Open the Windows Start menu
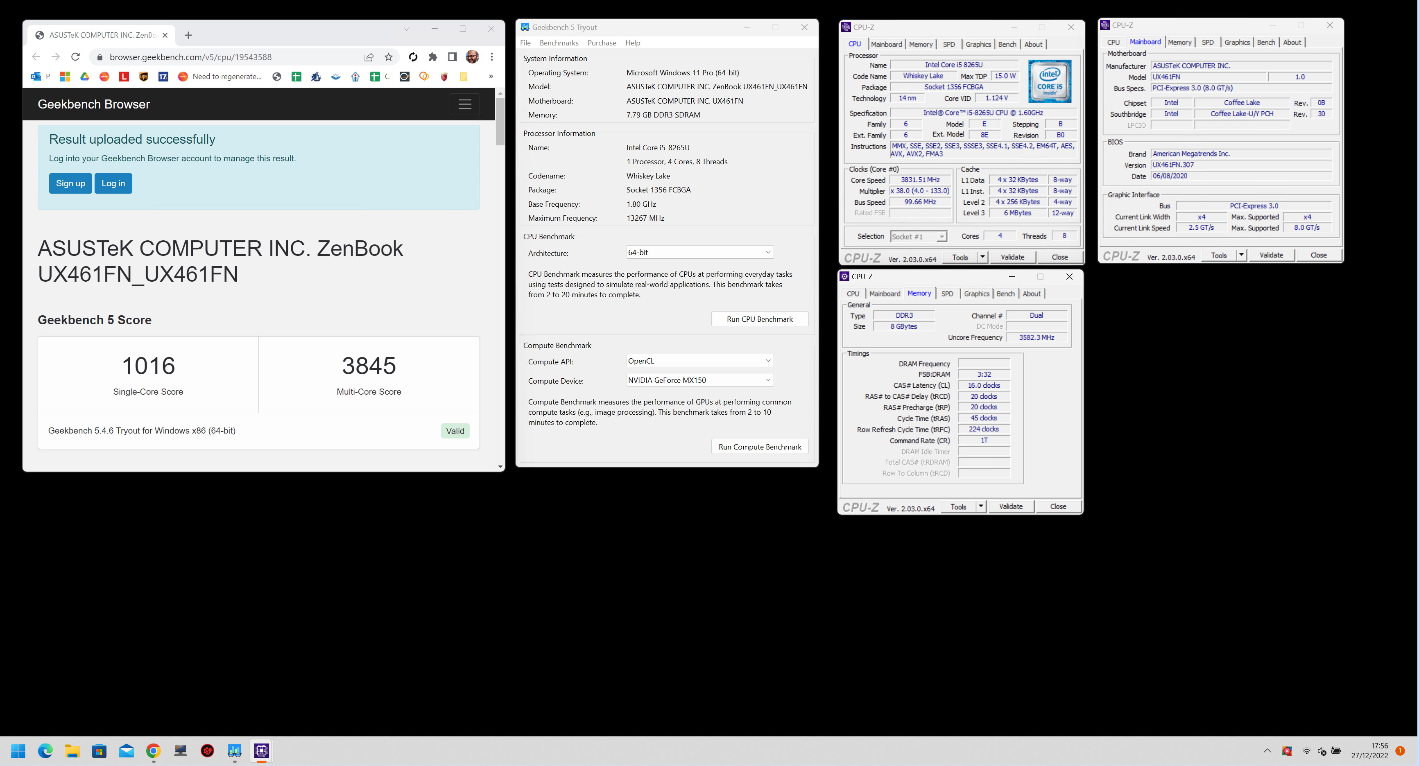The height and width of the screenshot is (766, 1419). (18, 750)
